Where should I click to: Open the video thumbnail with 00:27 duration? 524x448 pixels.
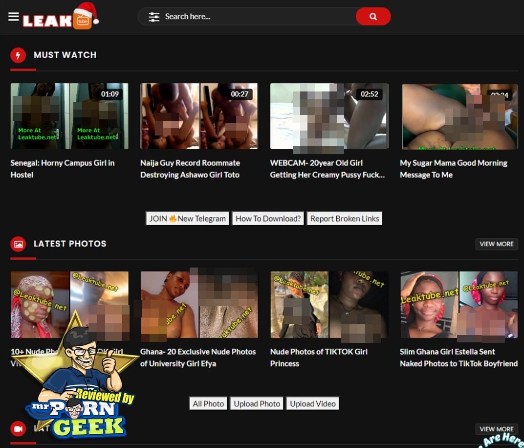pyautogui.click(x=199, y=116)
